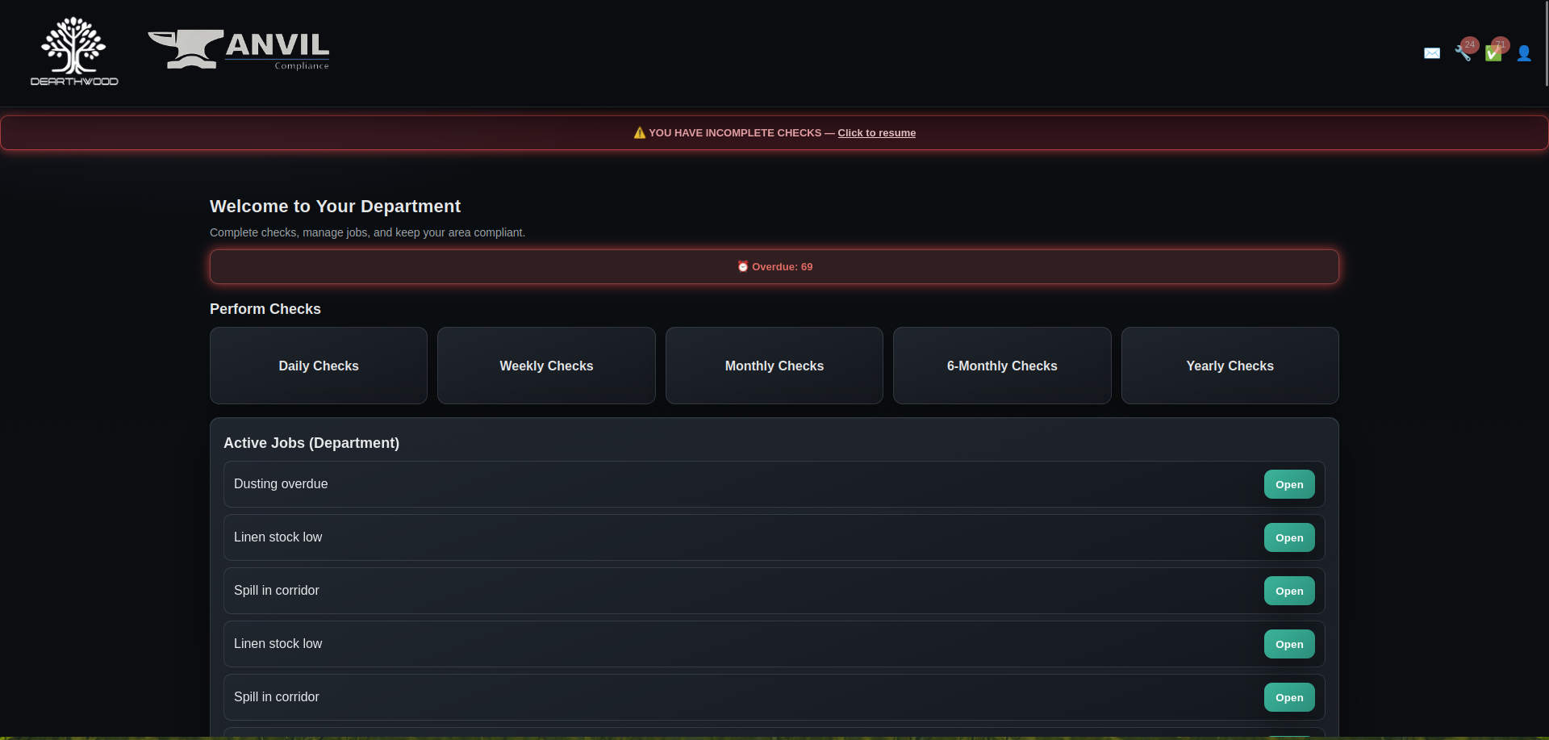Open the messages envelope icon
1549x740 pixels.
pyautogui.click(x=1431, y=53)
